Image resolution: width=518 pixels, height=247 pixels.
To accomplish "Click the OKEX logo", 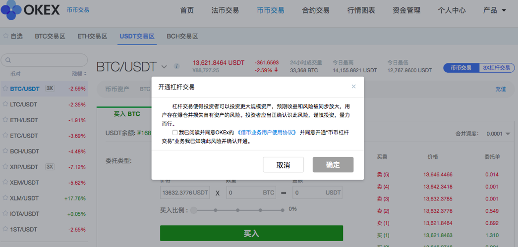I will pos(30,10).
